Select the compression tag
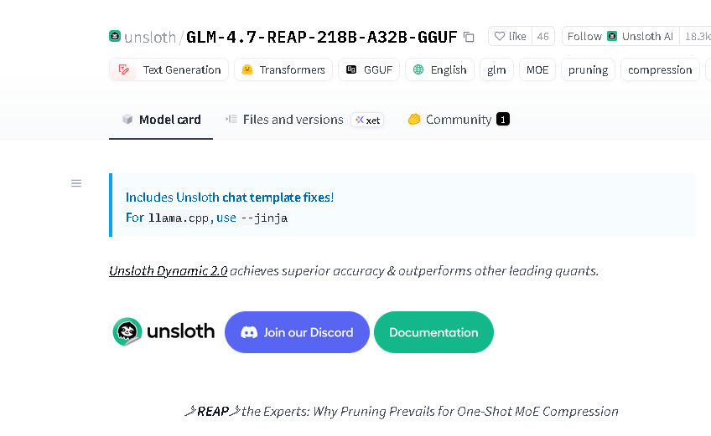Image resolution: width=711 pixels, height=436 pixels. point(660,69)
